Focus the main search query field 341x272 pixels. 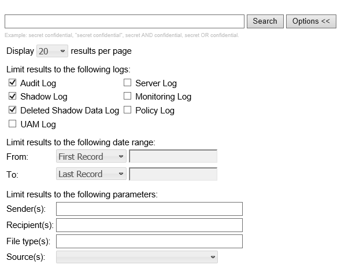[x=124, y=21]
